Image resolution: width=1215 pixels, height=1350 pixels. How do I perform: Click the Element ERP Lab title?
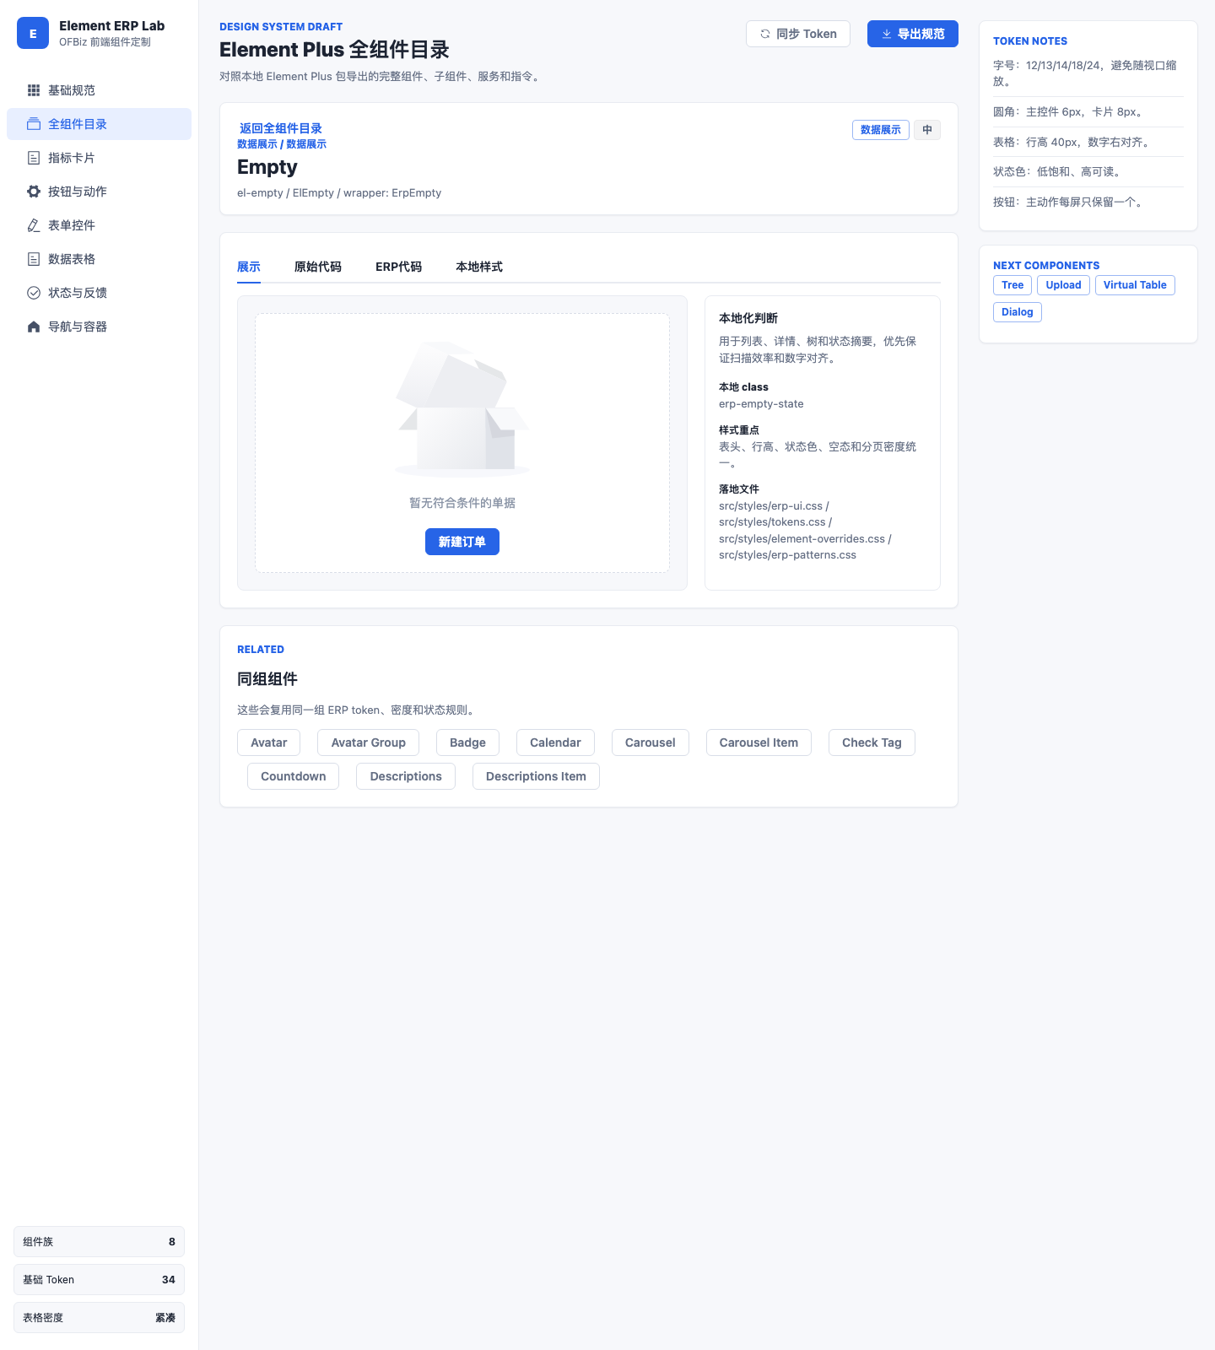pyautogui.click(x=112, y=26)
